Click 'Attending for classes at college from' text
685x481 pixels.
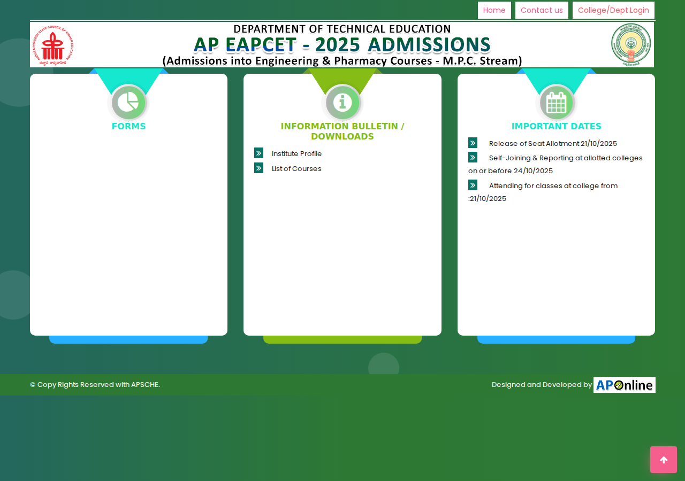coord(553,185)
